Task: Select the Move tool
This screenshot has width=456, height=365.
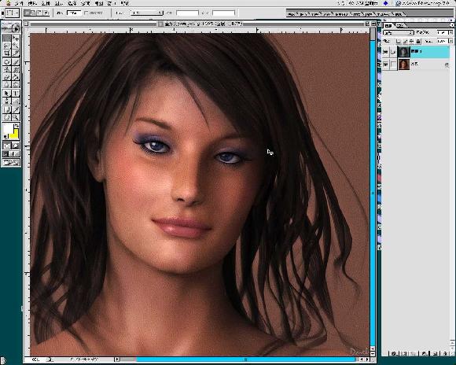Action: coord(16,38)
